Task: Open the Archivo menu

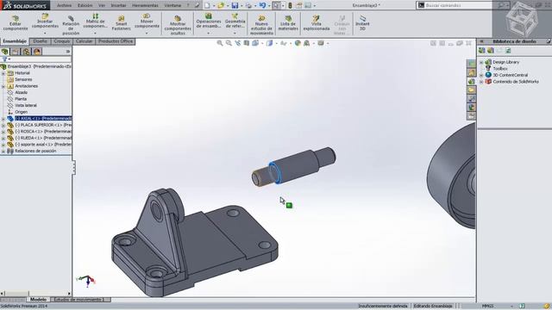Action: tap(64, 5)
